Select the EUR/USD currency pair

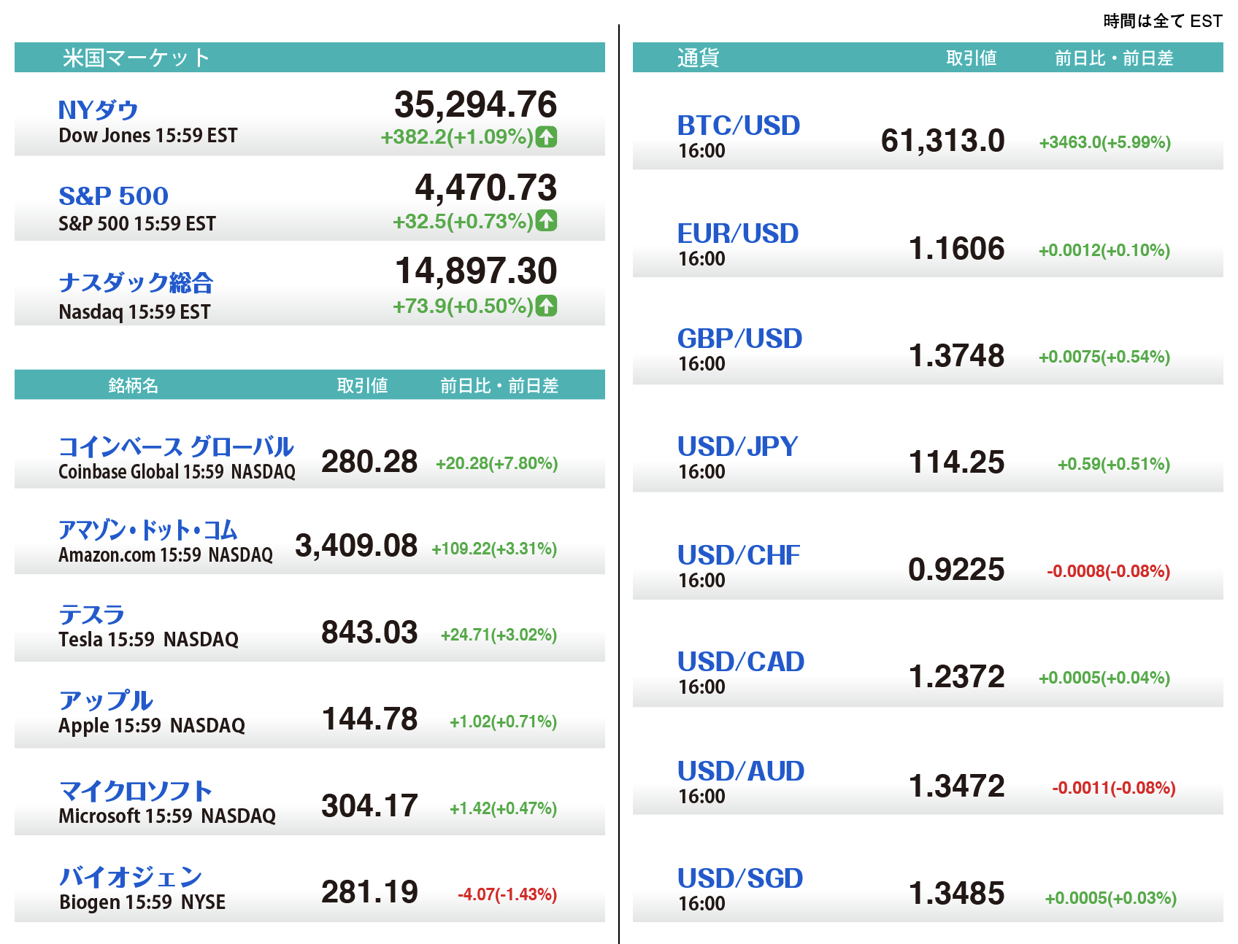pyautogui.click(x=738, y=233)
